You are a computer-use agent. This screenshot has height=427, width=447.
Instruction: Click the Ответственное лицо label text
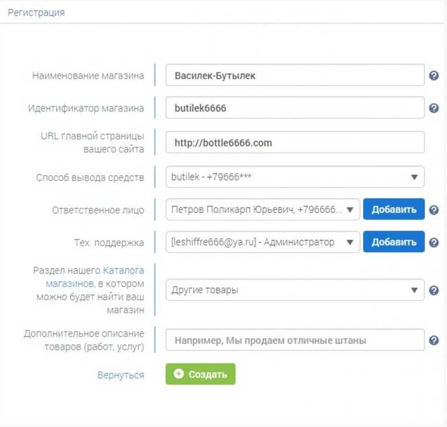pyautogui.click(x=98, y=210)
